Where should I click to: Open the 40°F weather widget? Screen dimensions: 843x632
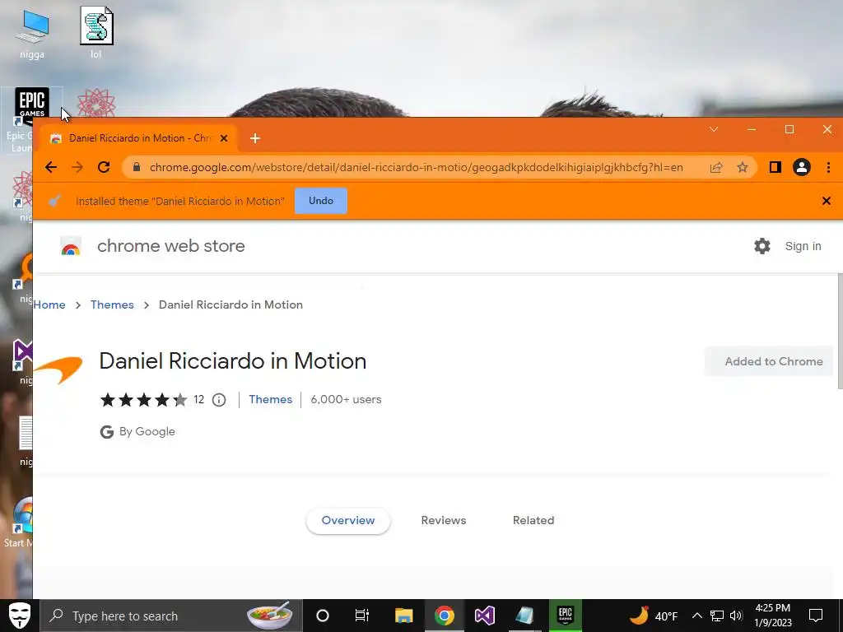(653, 616)
